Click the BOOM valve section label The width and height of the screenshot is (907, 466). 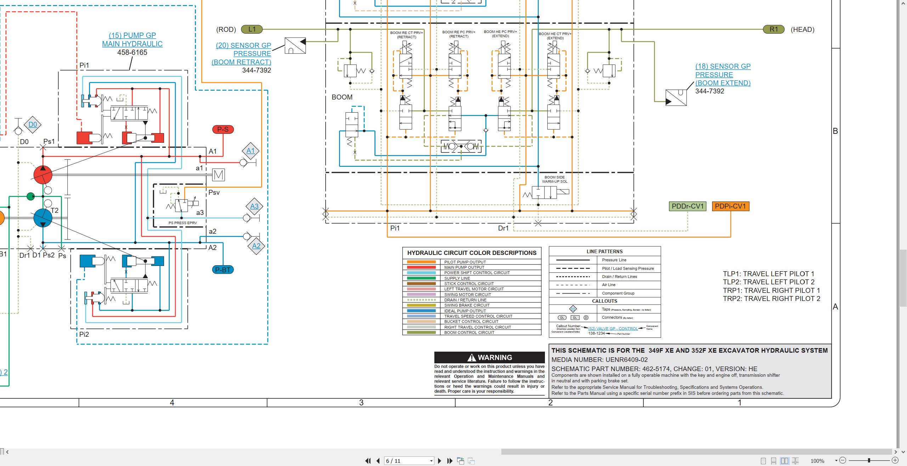click(342, 97)
